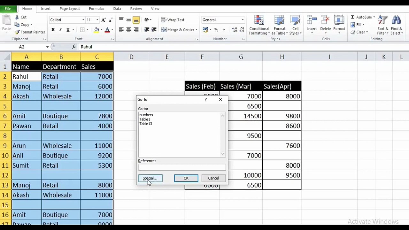Switch to the Formulas tab

[96, 9]
